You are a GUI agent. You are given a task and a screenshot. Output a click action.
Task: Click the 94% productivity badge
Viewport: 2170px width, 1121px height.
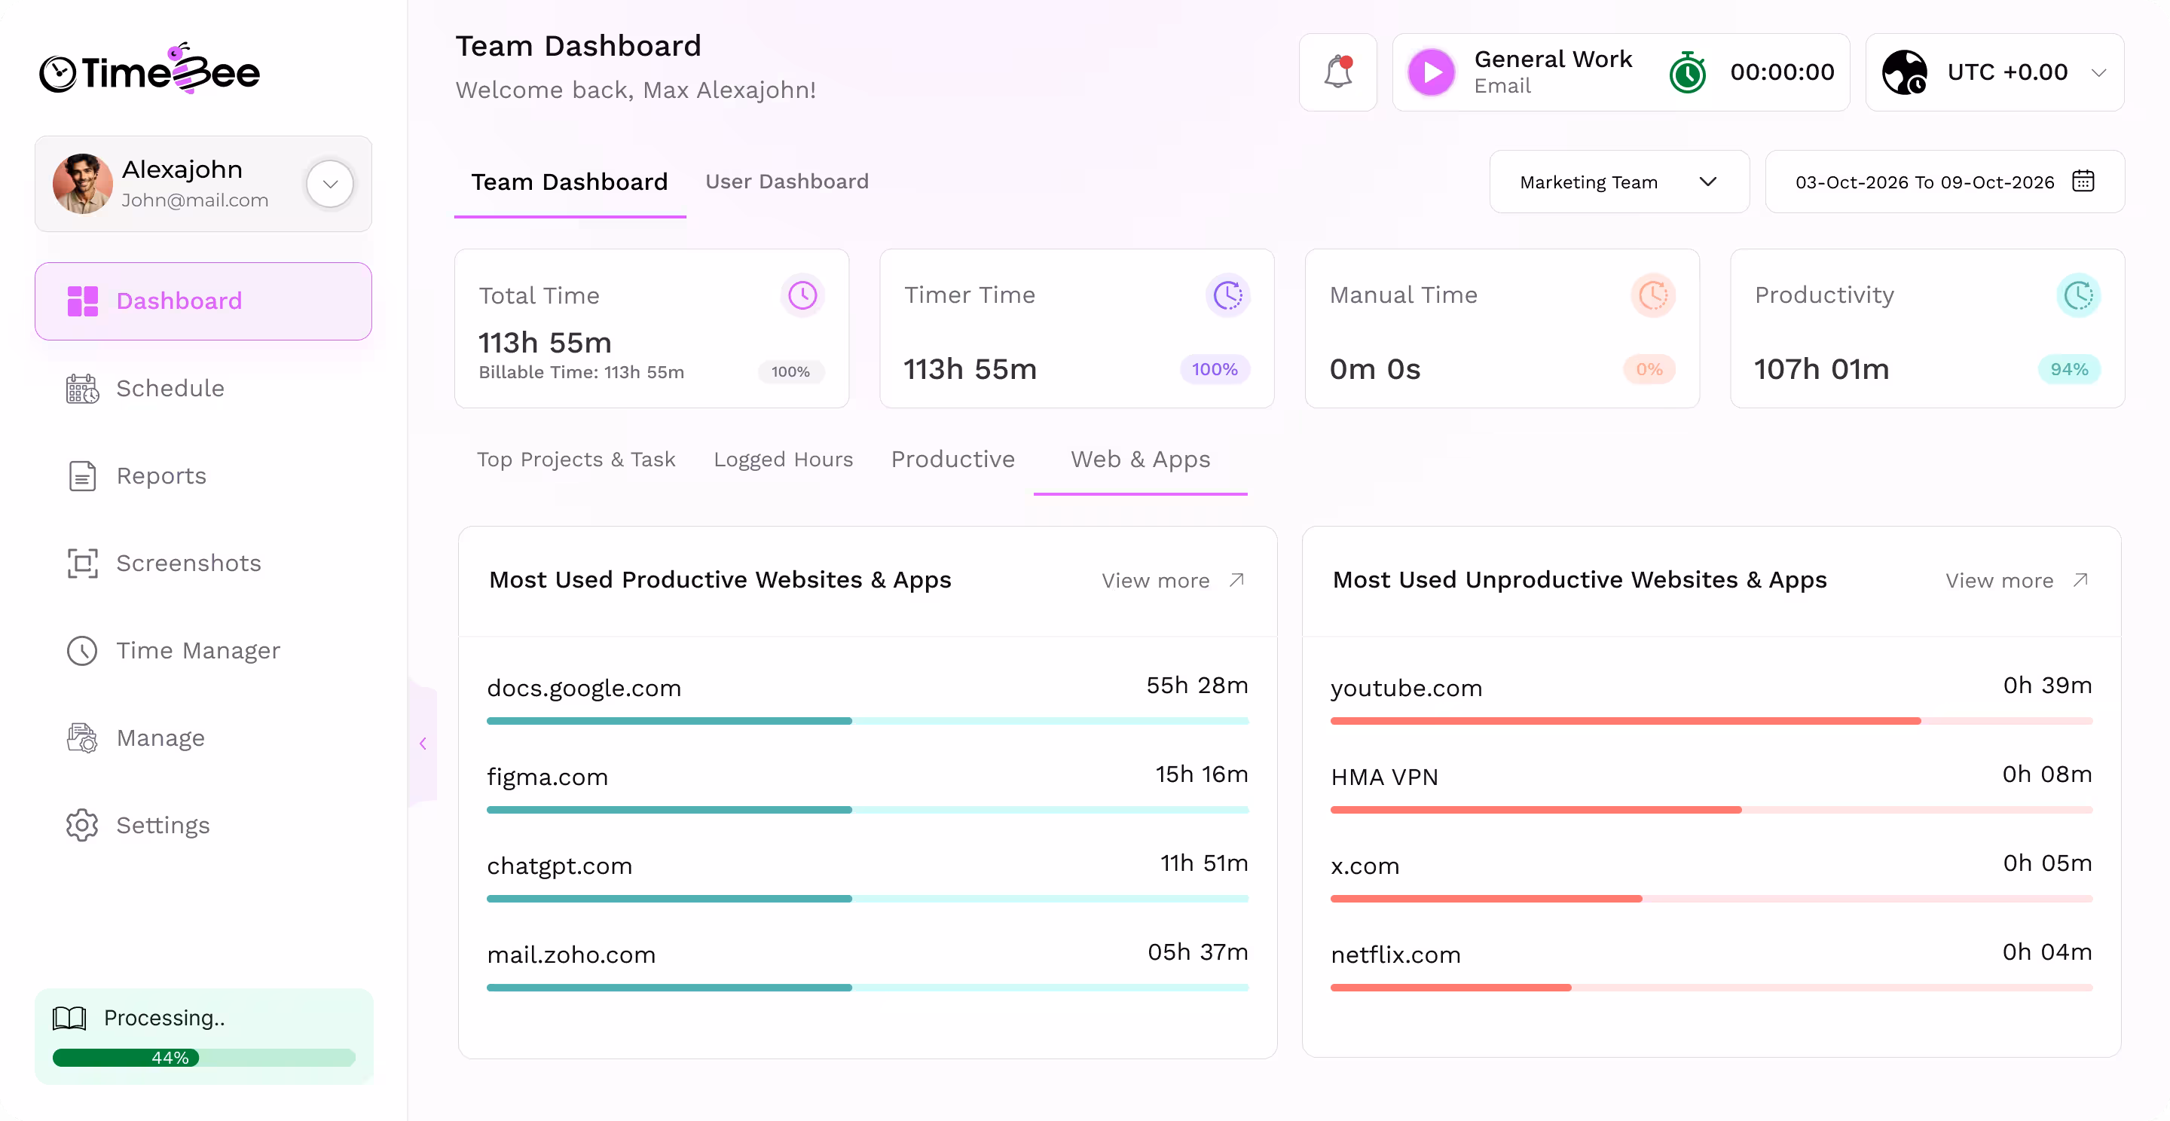click(x=2069, y=370)
